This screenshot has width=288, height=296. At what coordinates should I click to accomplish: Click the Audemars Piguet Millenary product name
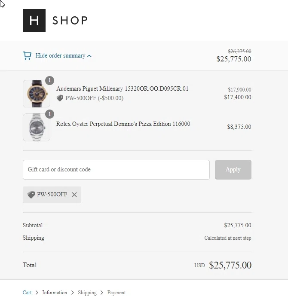[x=123, y=88]
